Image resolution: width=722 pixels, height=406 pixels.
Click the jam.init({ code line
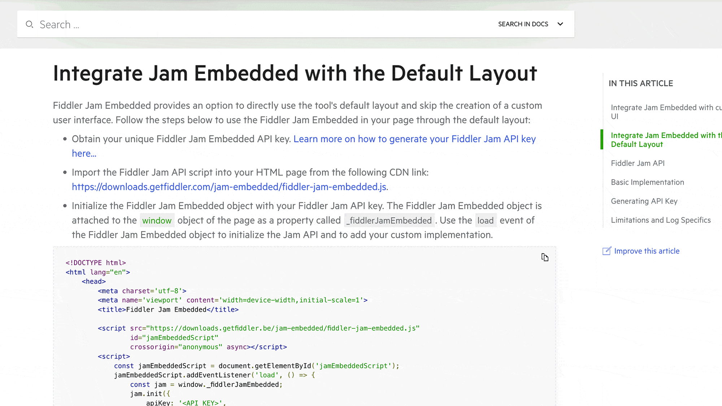tap(150, 394)
